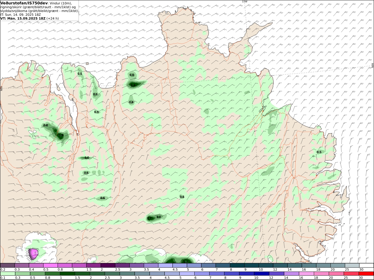
Task: Click the 'VT: Mán. 15.09.2025 18Z' valid time
Action: pos(23,18)
